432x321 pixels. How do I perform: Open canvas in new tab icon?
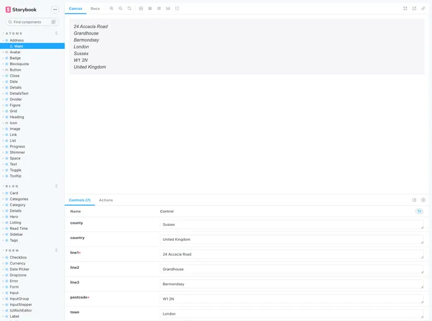pyautogui.click(x=414, y=9)
